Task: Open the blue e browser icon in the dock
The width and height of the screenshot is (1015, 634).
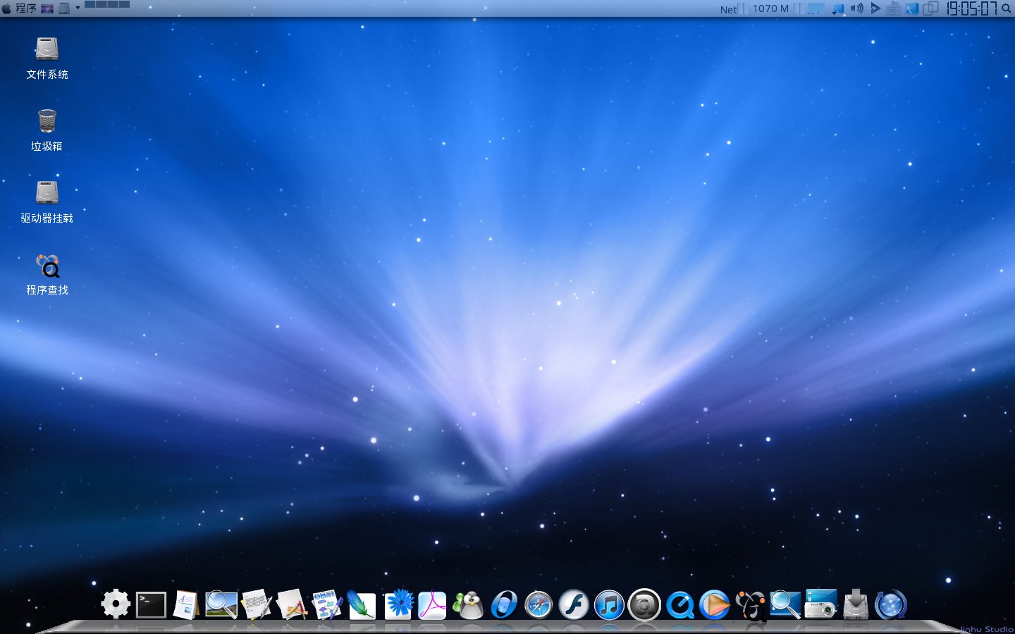Action: tap(503, 604)
